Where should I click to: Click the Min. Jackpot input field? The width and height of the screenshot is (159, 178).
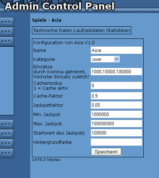(x=116, y=114)
